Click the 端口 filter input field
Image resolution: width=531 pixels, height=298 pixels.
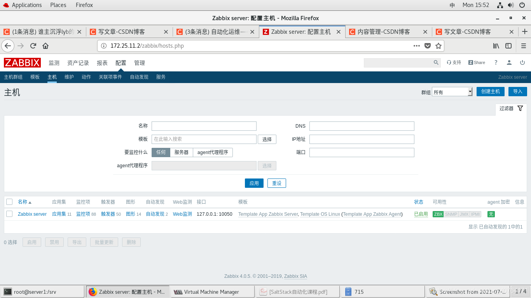point(362,152)
